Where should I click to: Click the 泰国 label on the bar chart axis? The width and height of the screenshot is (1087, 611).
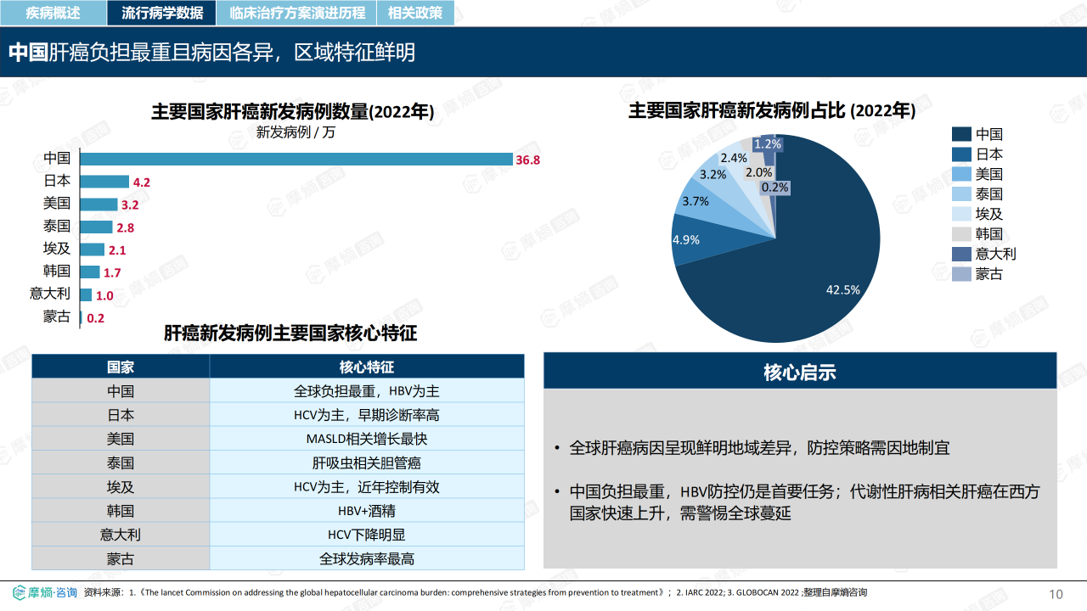click(57, 227)
